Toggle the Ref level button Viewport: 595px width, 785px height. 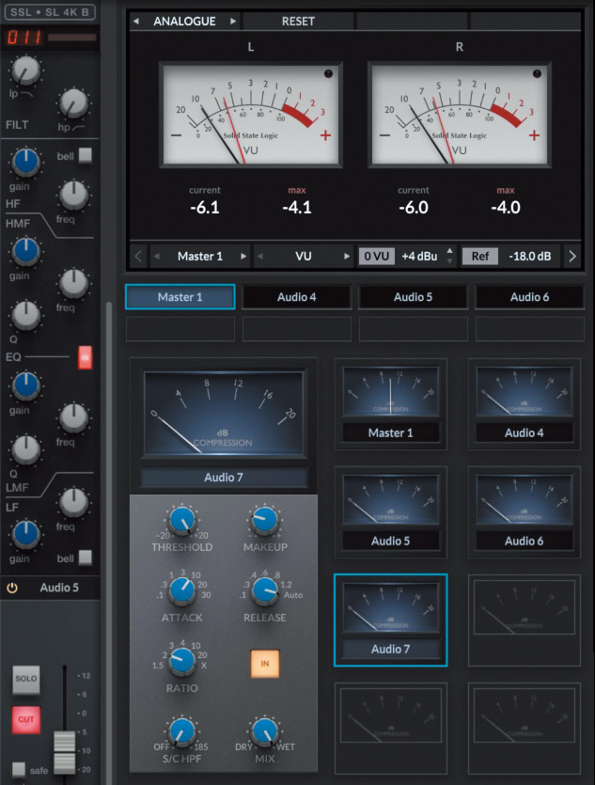click(x=479, y=257)
